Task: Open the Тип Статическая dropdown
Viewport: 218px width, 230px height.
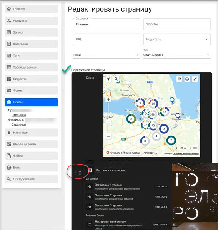Action: point(177,55)
